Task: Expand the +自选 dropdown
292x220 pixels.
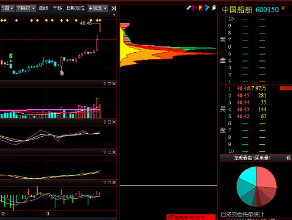Action: click(x=98, y=8)
